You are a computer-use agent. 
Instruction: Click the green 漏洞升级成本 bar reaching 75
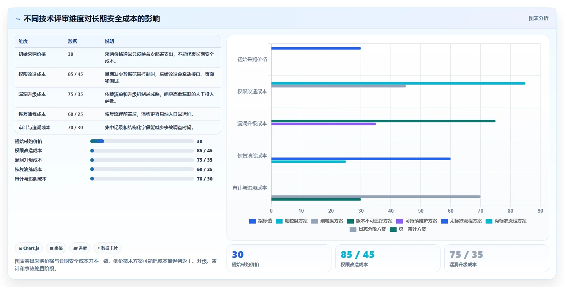pos(383,121)
